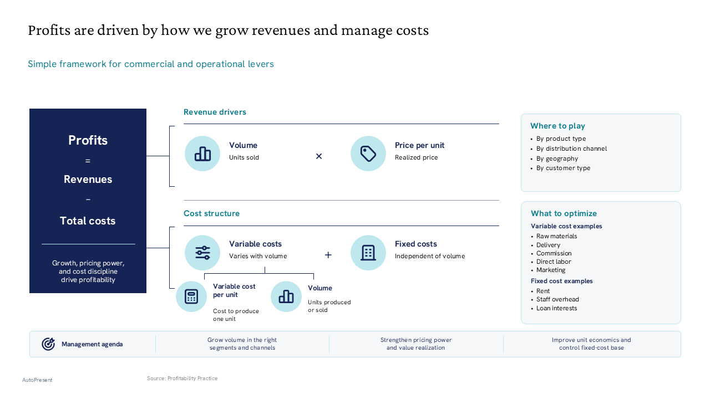The height and width of the screenshot is (399, 710).
Task: Click the 'Staff overhead' bullet
Action: [x=557, y=299]
